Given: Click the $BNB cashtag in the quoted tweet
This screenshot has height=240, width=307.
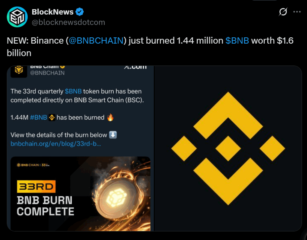Looking at the screenshot, I should (73, 91).
